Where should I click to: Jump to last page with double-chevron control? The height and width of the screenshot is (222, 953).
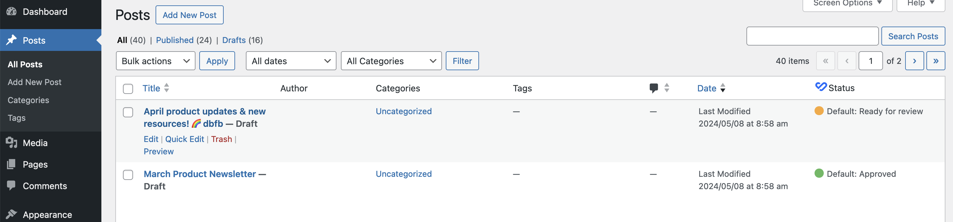936,61
